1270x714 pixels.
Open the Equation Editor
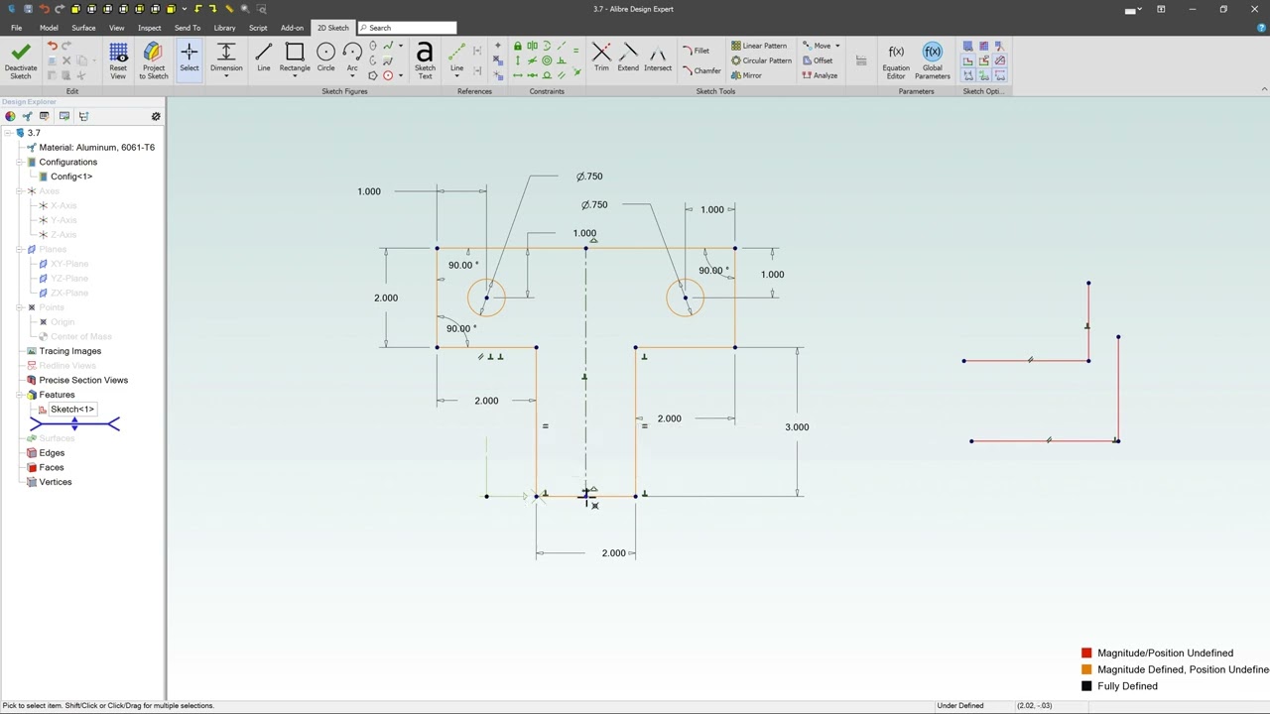896,60
